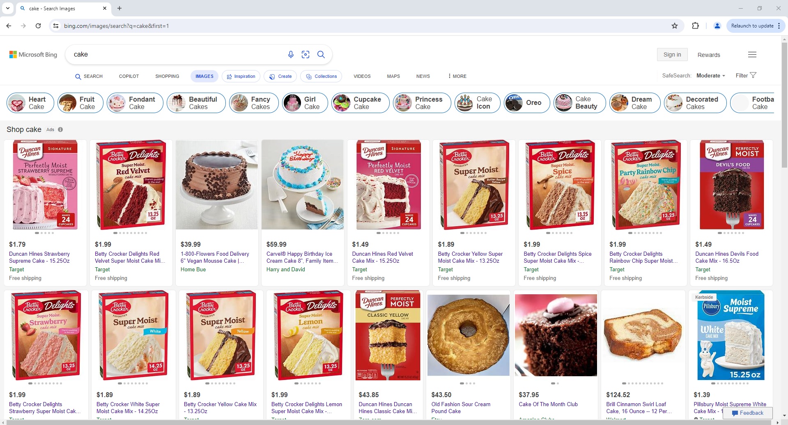
Task: Bookmark the page with the star icon
Action: click(675, 25)
